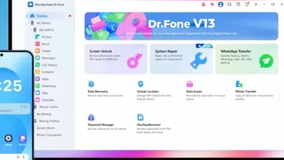The image size is (284, 160).
Task: Open the Data Recovery tool label
Action: coord(97,92)
